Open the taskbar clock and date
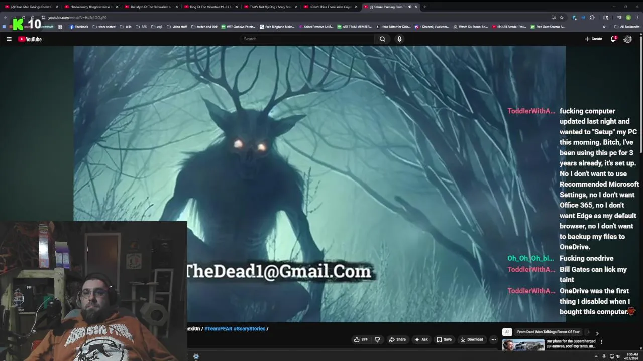The image size is (643, 361). tap(631, 356)
